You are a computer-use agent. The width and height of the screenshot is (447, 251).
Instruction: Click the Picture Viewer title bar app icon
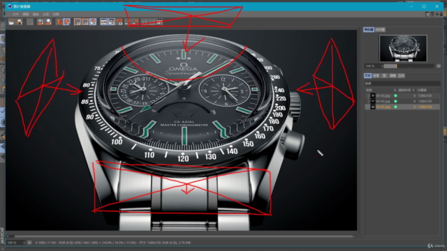[x=10, y=6]
